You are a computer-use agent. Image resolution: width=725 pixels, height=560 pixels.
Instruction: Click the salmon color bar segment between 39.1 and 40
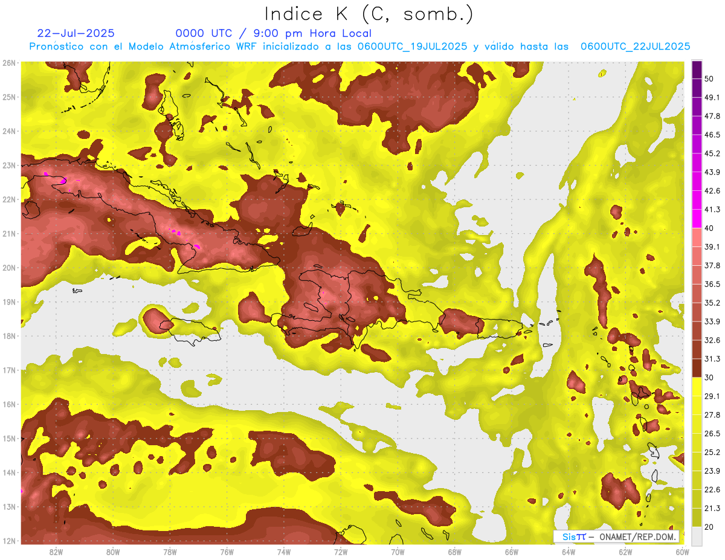click(x=697, y=237)
